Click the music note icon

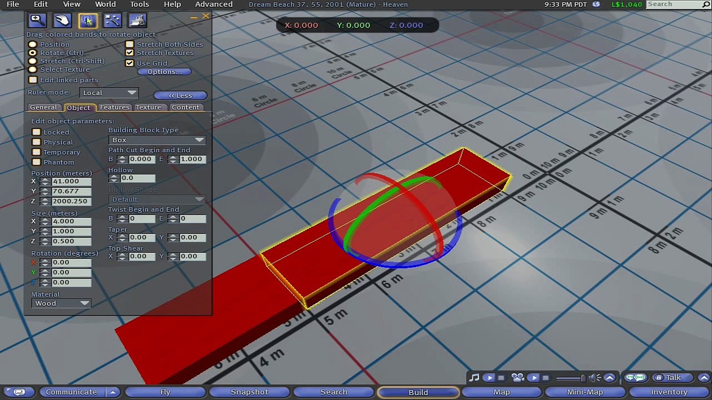click(474, 378)
